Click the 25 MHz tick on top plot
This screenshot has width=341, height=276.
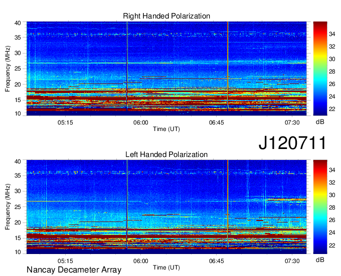[18, 68]
